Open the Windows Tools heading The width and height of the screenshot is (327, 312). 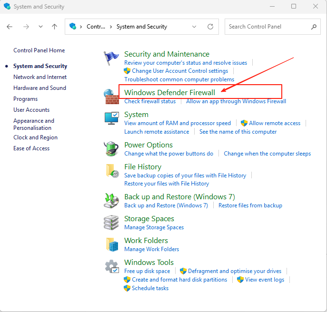pos(149,263)
